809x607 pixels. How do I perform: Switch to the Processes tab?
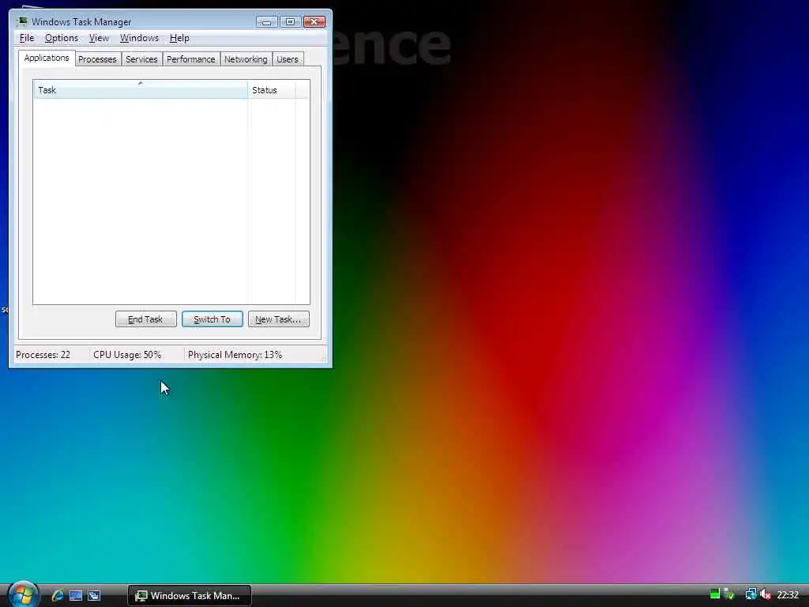[x=97, y=59]
